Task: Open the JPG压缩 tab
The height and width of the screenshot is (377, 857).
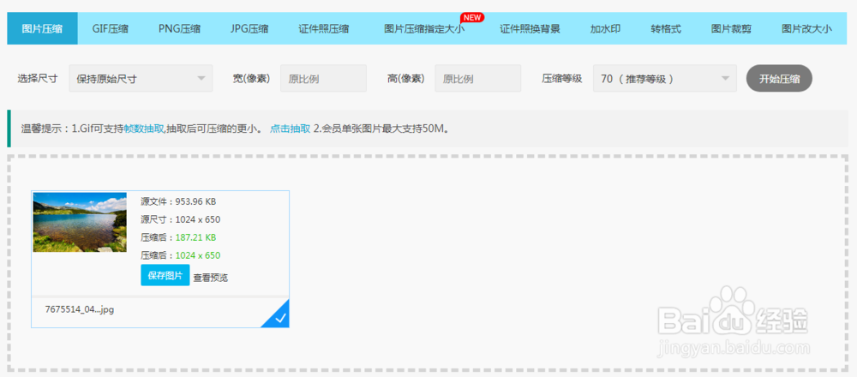Action: pos(249,28)
